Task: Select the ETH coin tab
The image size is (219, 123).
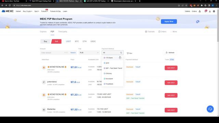Action: [85, 41]
